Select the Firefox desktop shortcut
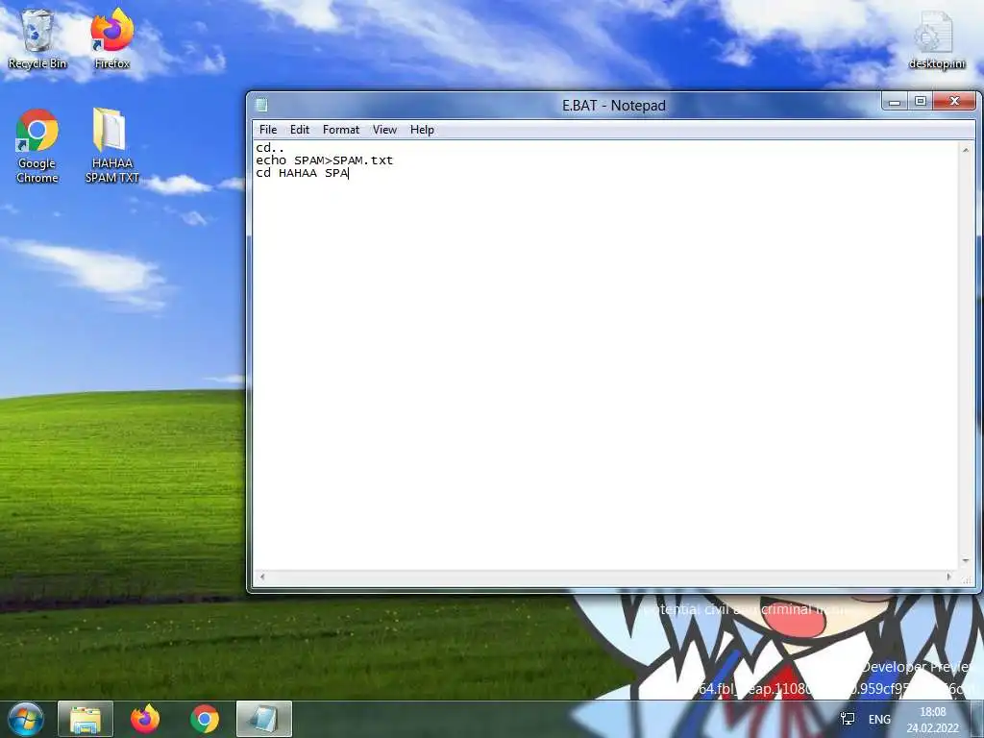This screenshot has width=984, height=738. [112, 39]
